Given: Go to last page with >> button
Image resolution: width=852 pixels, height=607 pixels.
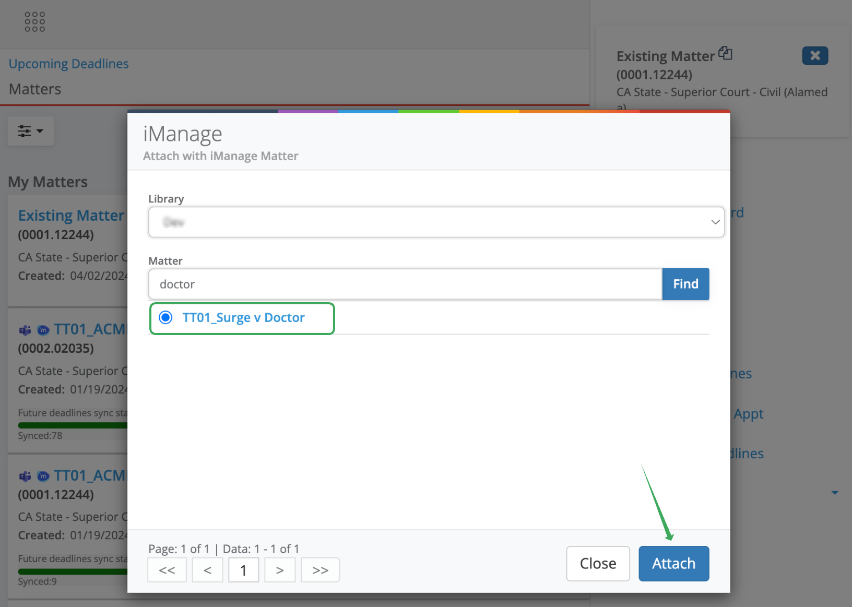Looking at the screenshot, I should click(320, 570).
